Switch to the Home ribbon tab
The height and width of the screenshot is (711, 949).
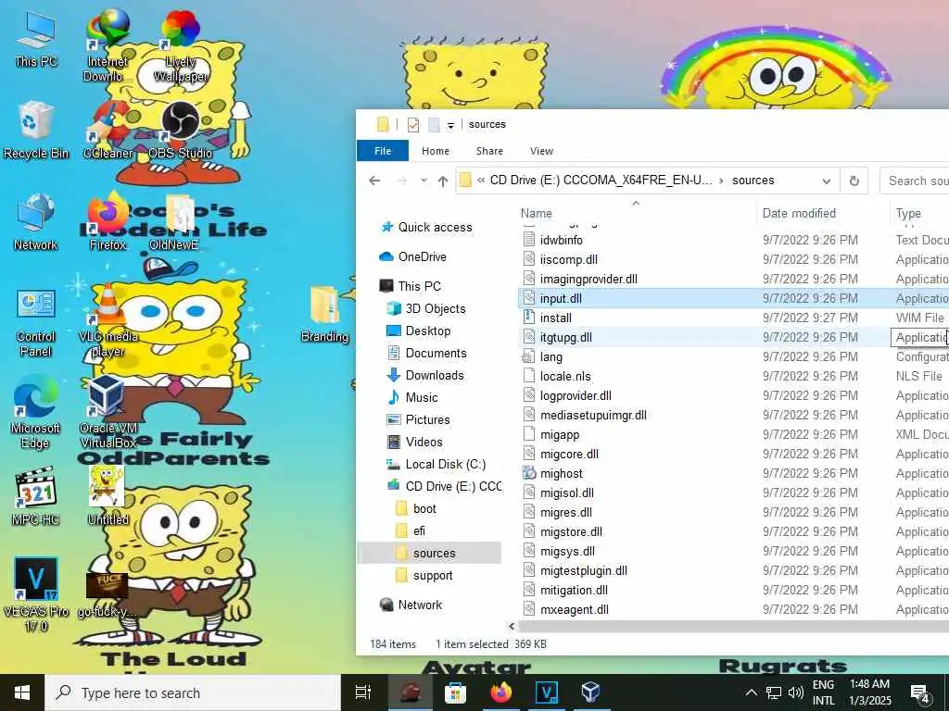[436, 151]
